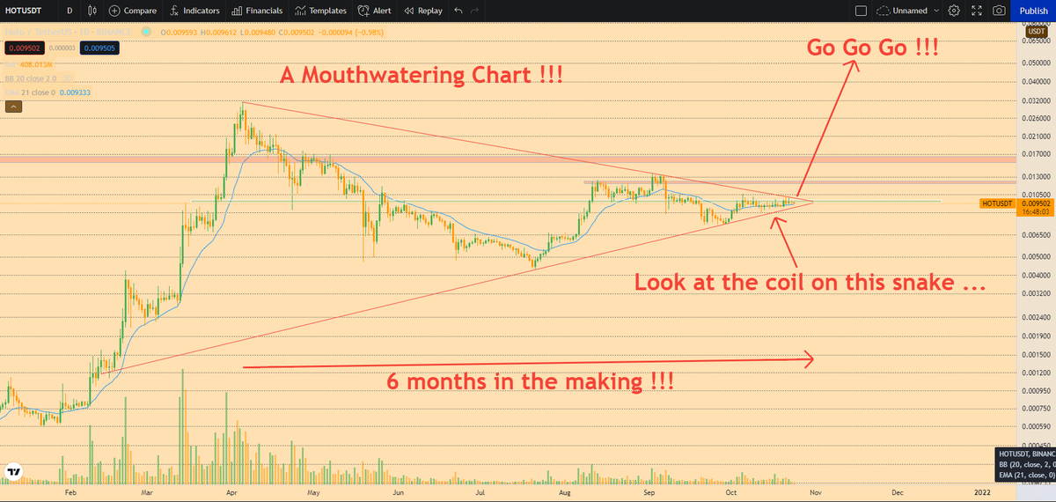Start bar Replay mode

pos(423,11)
